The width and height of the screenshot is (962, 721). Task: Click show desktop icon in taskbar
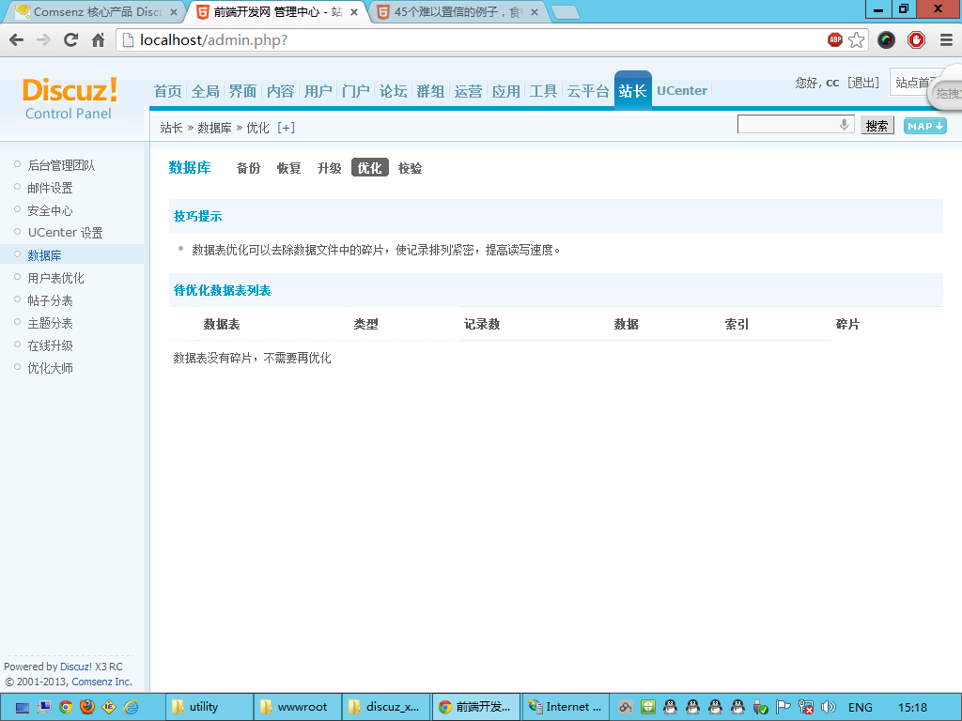pyautogui.click(x=23, y=708)
